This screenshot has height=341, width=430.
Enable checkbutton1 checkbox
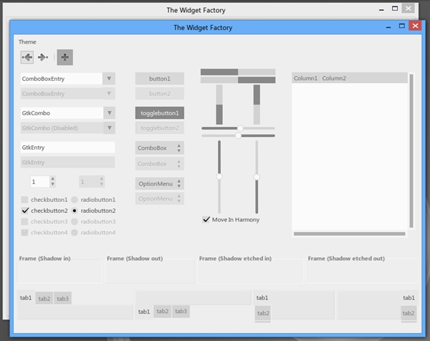(24, 200)
